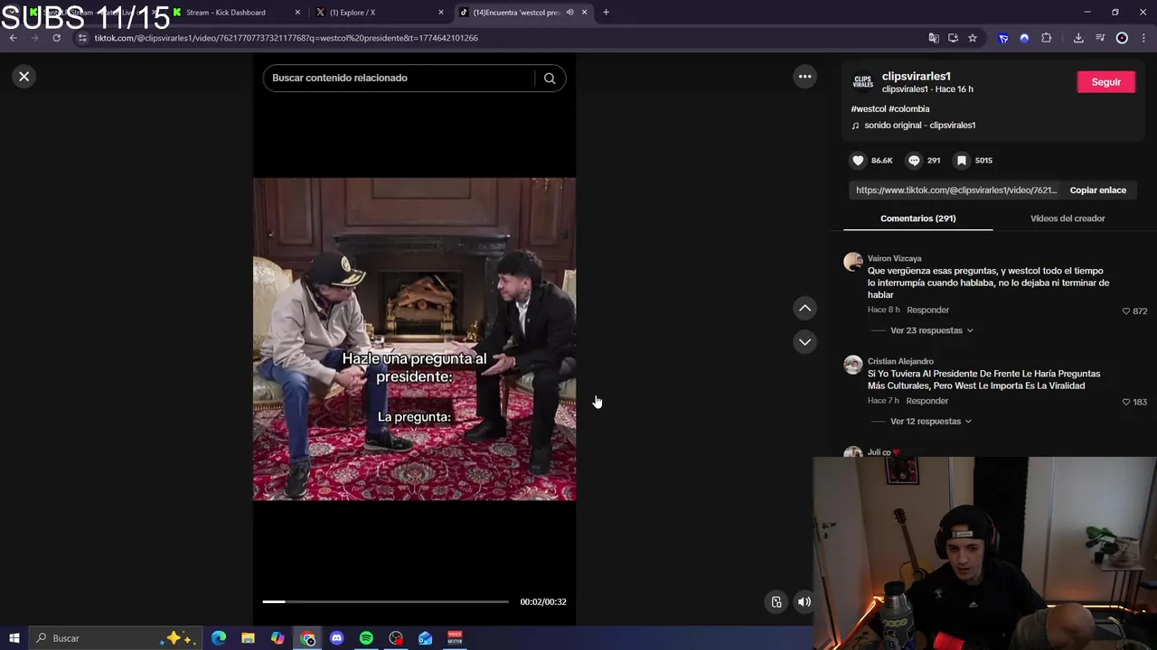Click the taskbar Buscar search box

click(115, 638)
